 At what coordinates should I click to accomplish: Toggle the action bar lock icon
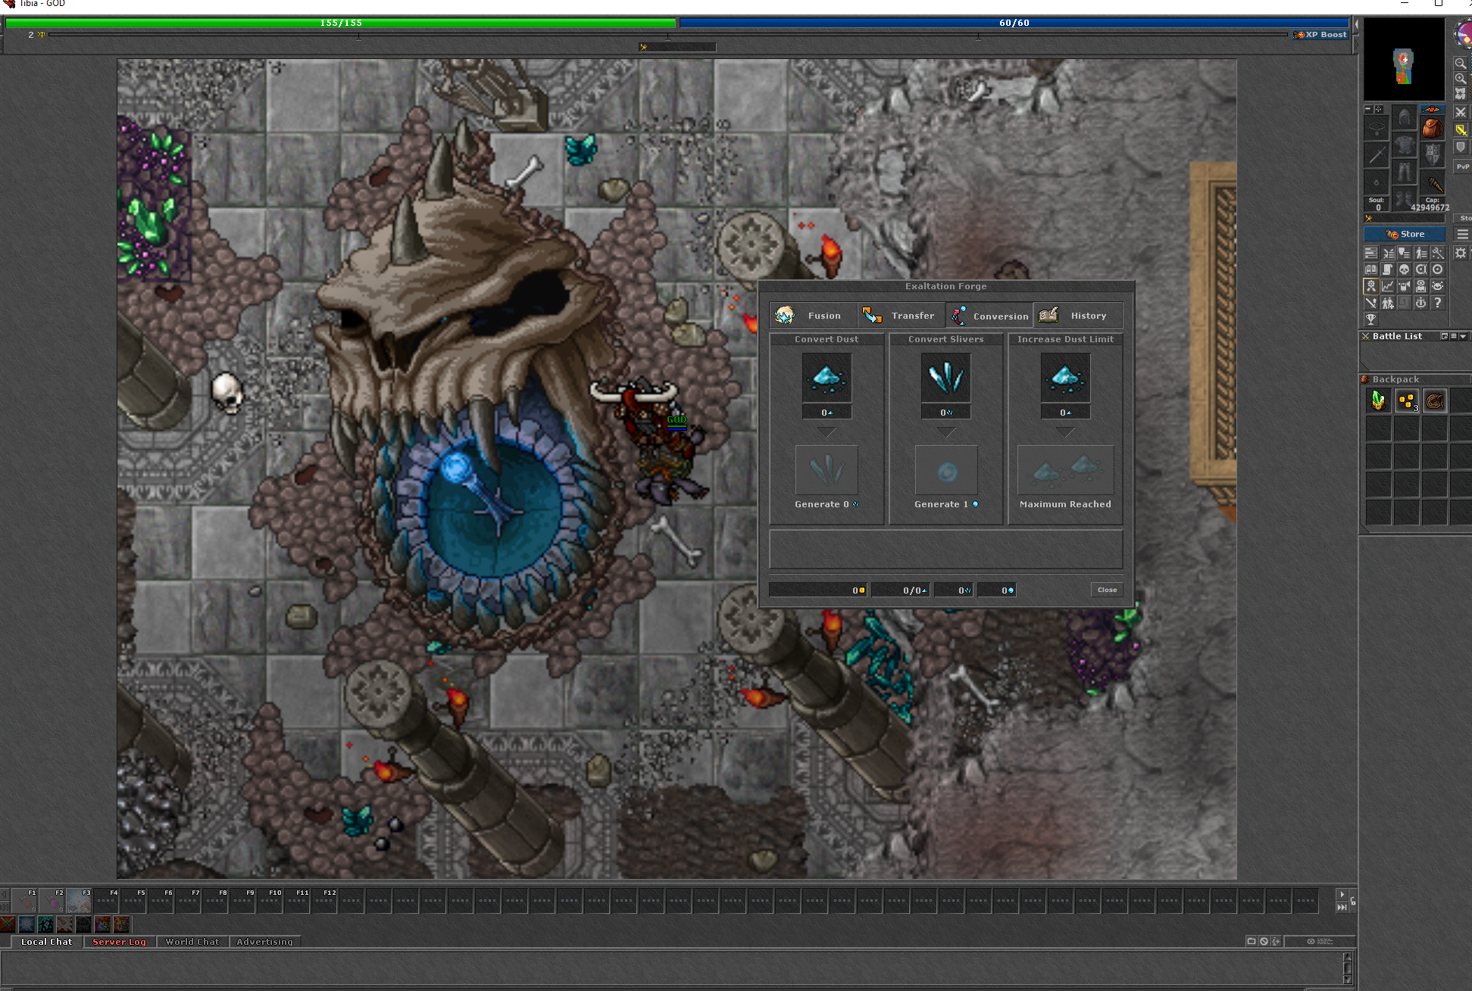point(1353,901)
